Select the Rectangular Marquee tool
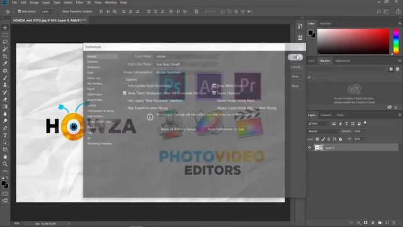 click(x=5, y=35)
